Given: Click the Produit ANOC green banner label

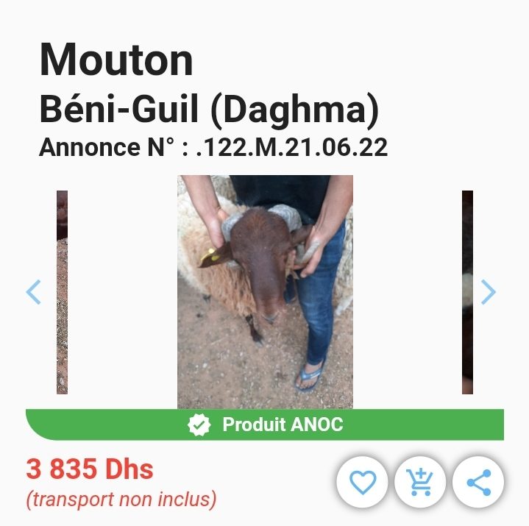Looking at the screenshot, I should point(283,424).
